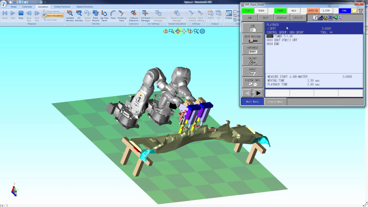Click the E.STOP button
Screen dimensions: 368x207
click(326, 11)
